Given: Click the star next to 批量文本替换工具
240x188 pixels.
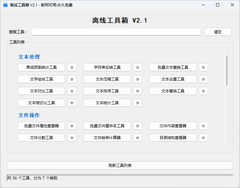Looking at the screenshot, I should pyautogui.click(x=203, y=67).
